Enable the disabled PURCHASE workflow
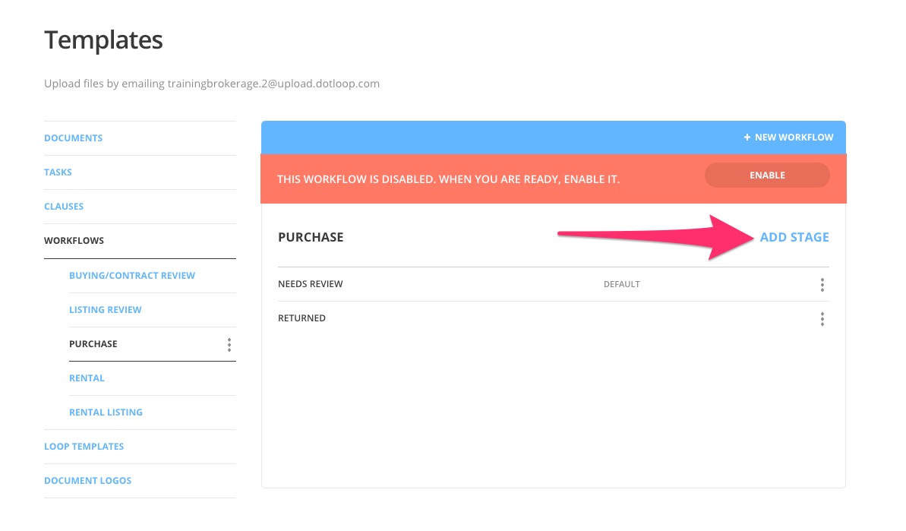The width and height of the screenshot is (906, 531). coord(767,175)
